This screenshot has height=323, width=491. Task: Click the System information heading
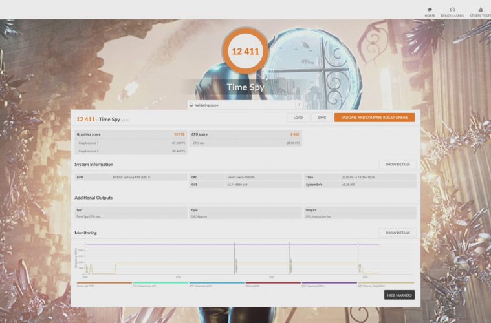tap(94, 165)
